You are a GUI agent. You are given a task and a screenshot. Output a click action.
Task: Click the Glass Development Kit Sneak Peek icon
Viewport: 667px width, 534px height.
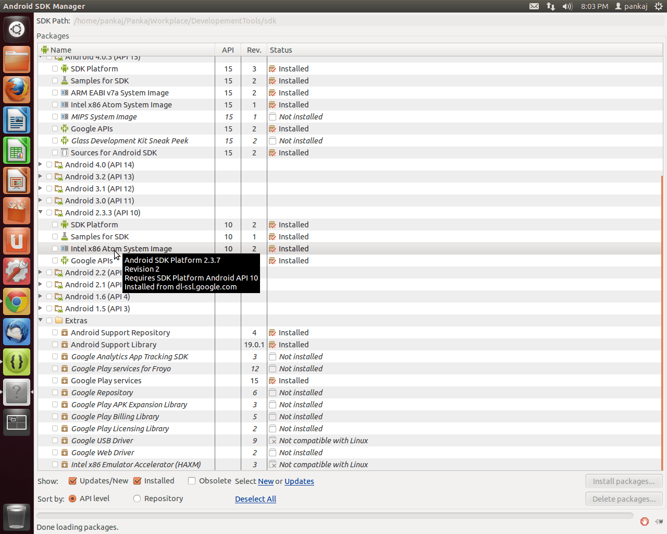point(65,141)
